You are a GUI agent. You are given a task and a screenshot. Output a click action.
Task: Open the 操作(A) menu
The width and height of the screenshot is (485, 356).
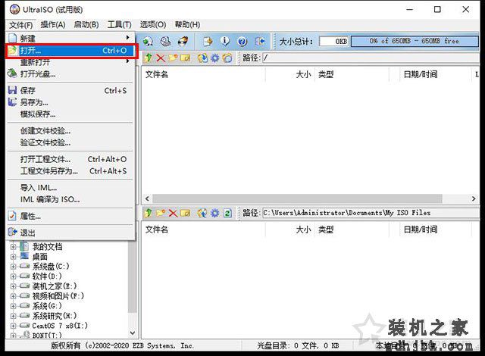53,24
